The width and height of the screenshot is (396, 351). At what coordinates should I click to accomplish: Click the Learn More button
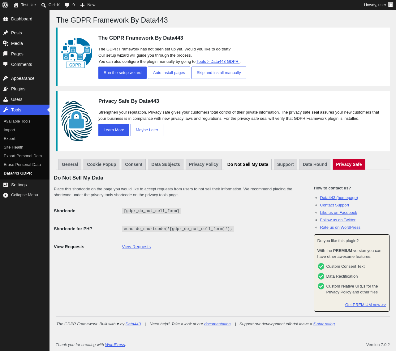pyautogui.click(x=114, y=130)
